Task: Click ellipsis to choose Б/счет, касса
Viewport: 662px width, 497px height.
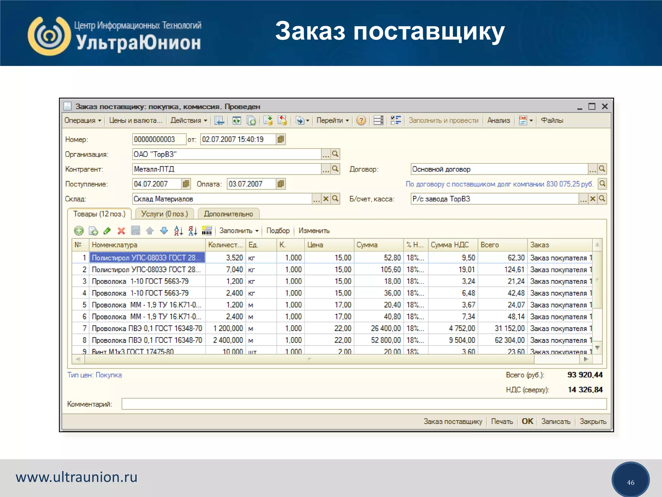Action: click(x=583, y=199)
